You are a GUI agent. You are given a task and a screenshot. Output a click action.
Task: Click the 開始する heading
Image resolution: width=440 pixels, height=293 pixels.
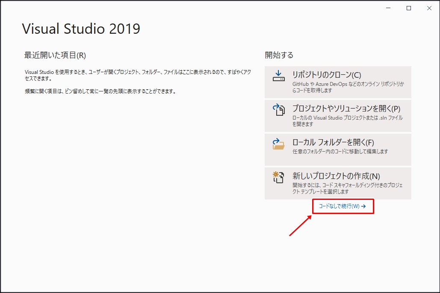tap(279, 55)
